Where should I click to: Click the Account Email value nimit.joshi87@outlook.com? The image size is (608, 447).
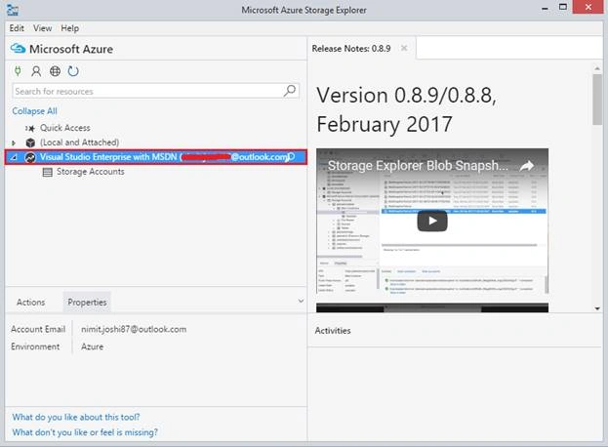134,329
